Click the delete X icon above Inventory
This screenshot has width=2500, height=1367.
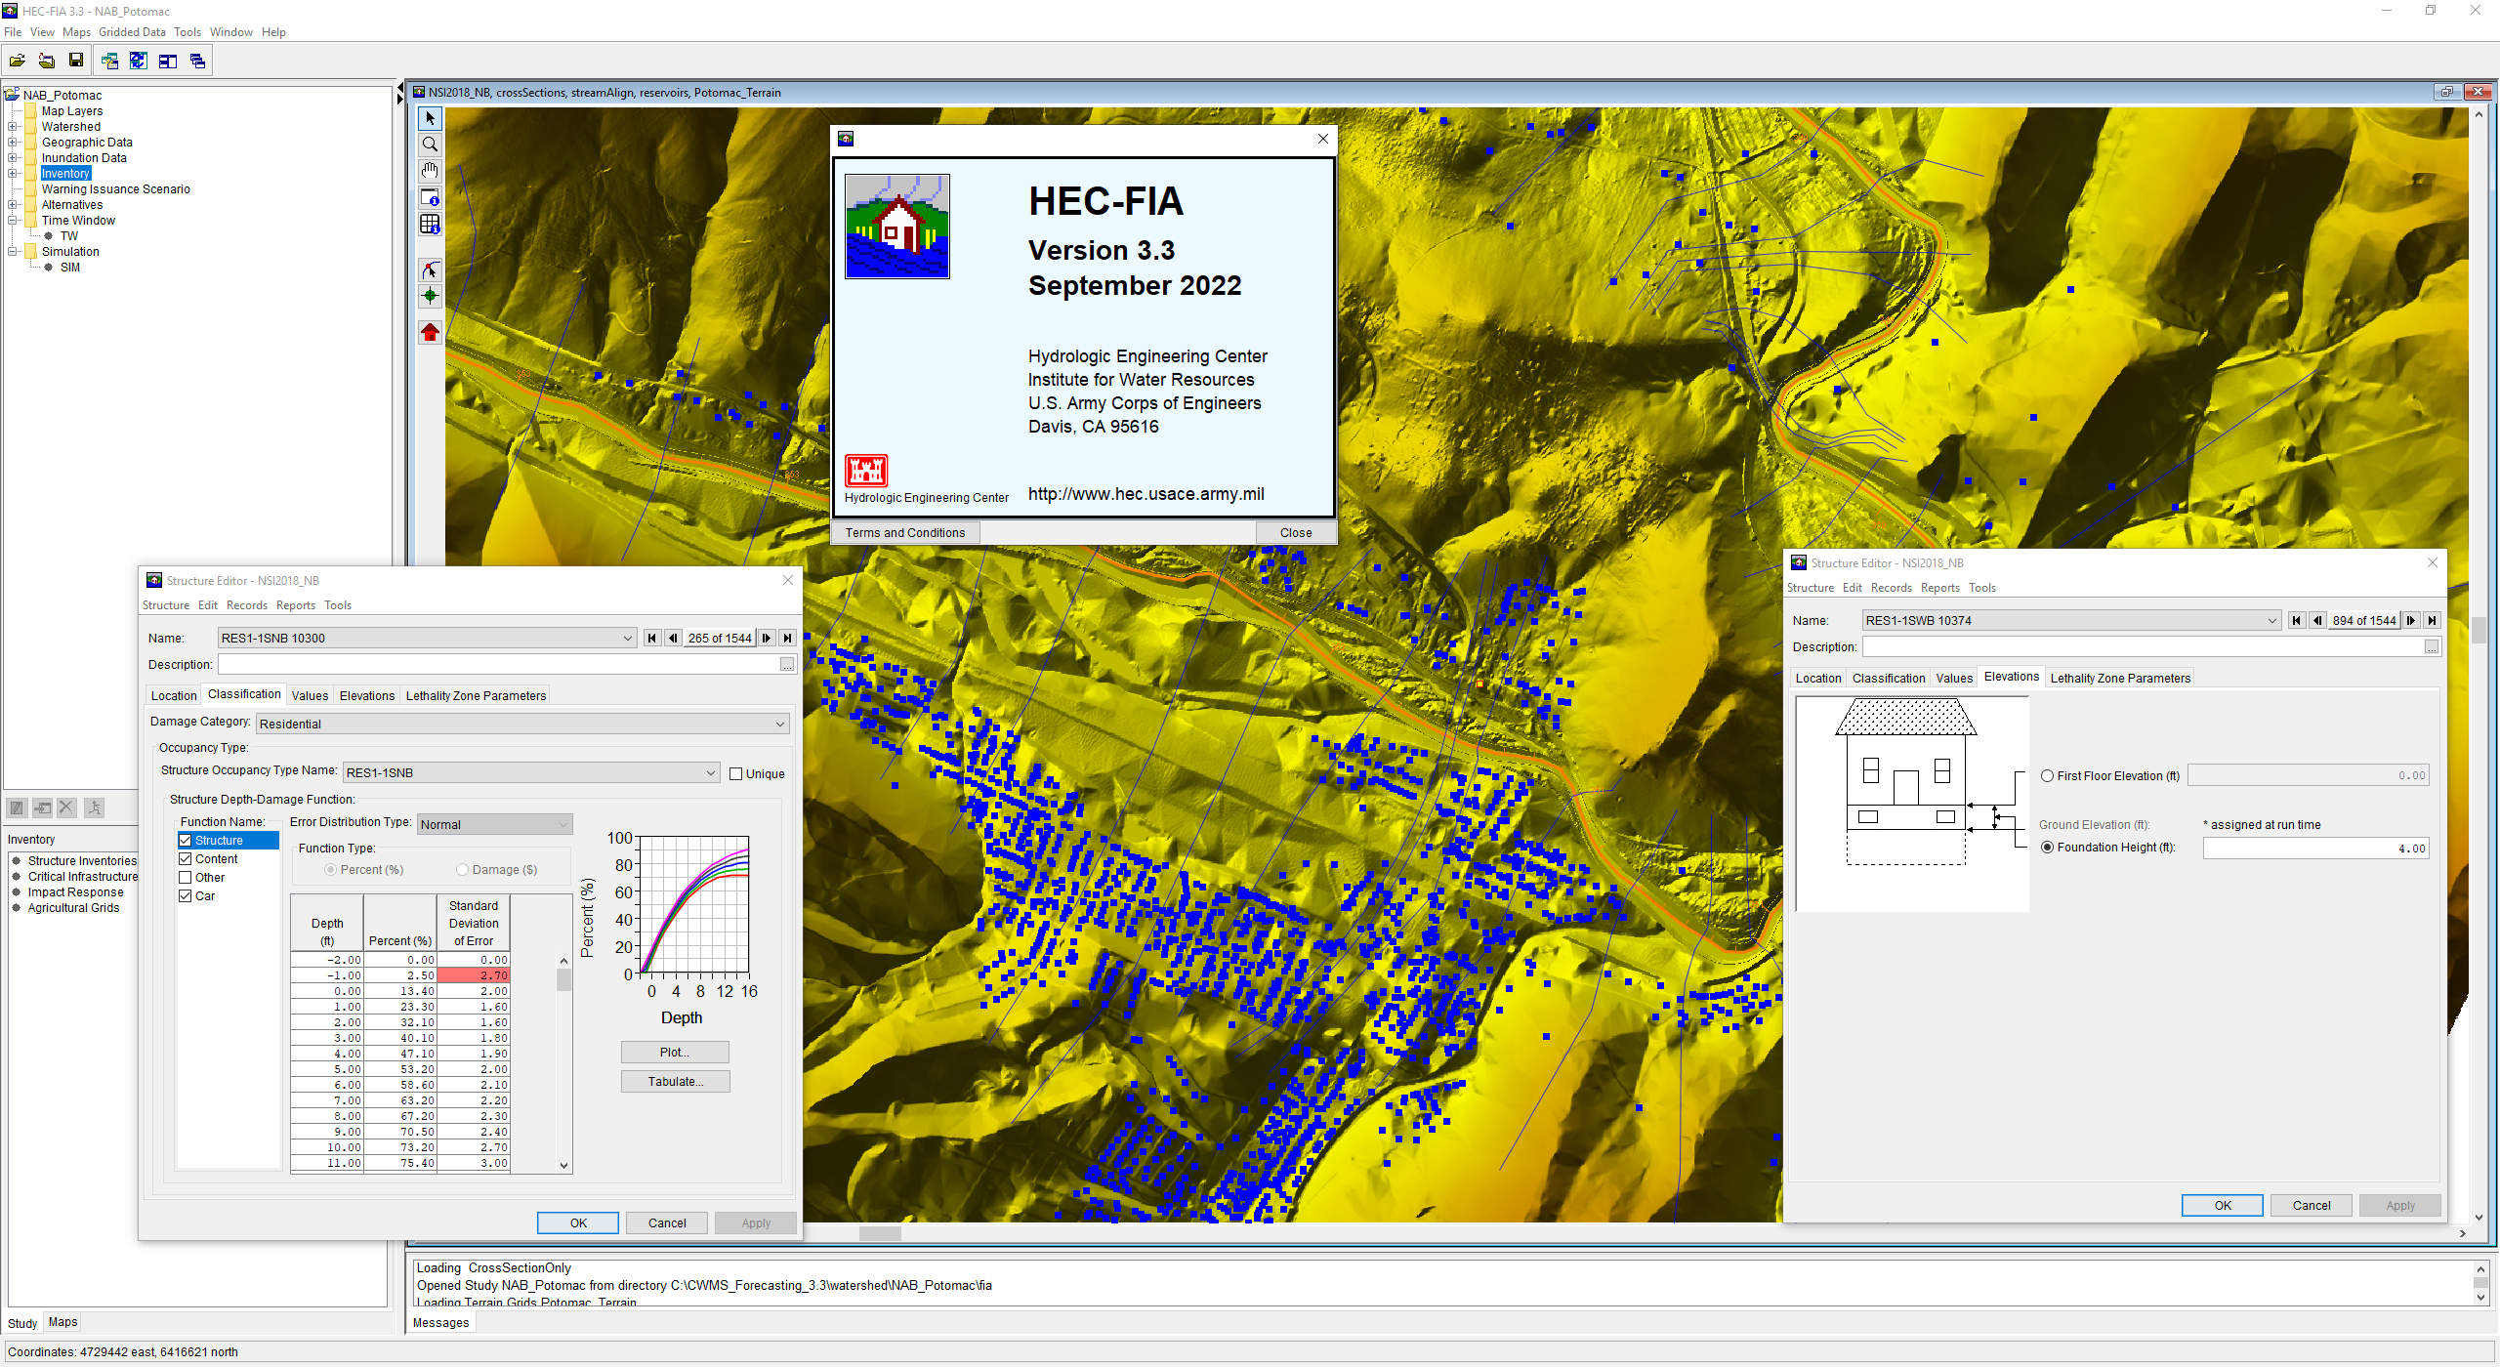pos(66,808)
